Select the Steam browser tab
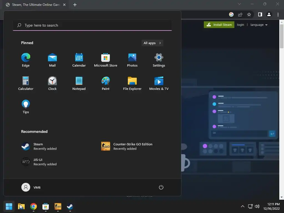Viewport: 284px width, 213px height. (x=35, y=5)
